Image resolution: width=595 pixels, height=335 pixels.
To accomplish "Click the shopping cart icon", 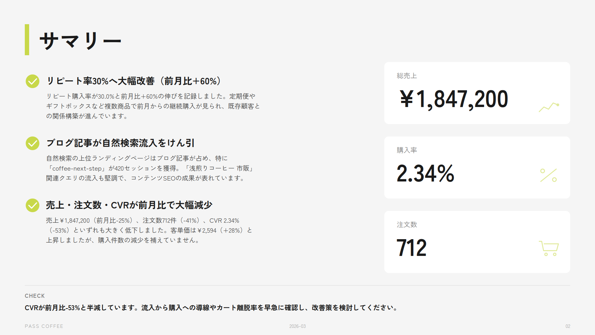I will click(x=549, y=248).
